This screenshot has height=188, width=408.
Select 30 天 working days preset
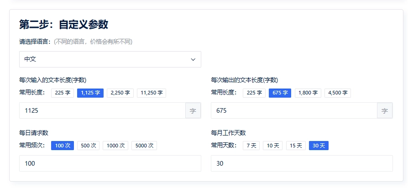[319, 146]
